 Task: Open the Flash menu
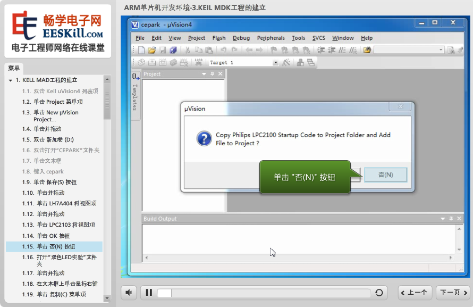click(219, 38)
